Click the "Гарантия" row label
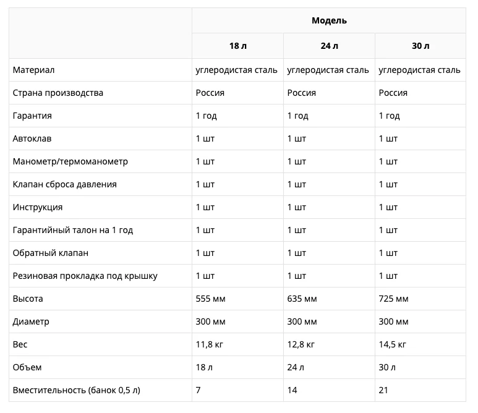This screenshot has height=413, width=478. pyautogui.click(x=32, y=116)
